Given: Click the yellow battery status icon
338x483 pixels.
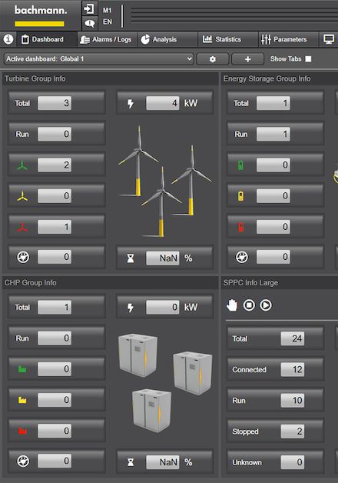Looking at the screenshot, I should point(240,196).
